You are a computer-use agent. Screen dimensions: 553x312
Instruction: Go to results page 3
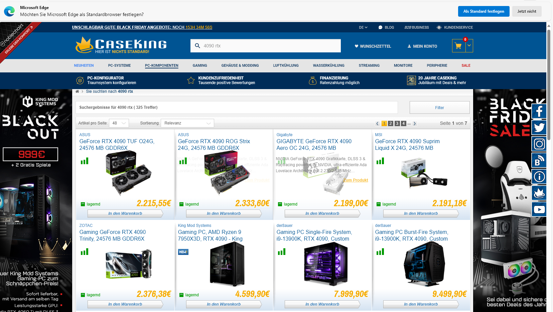397,123
